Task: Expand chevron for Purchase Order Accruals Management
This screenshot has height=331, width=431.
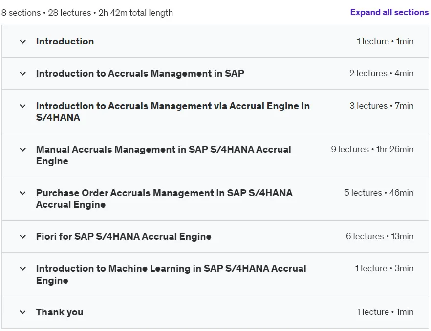Action: point(23,193)
